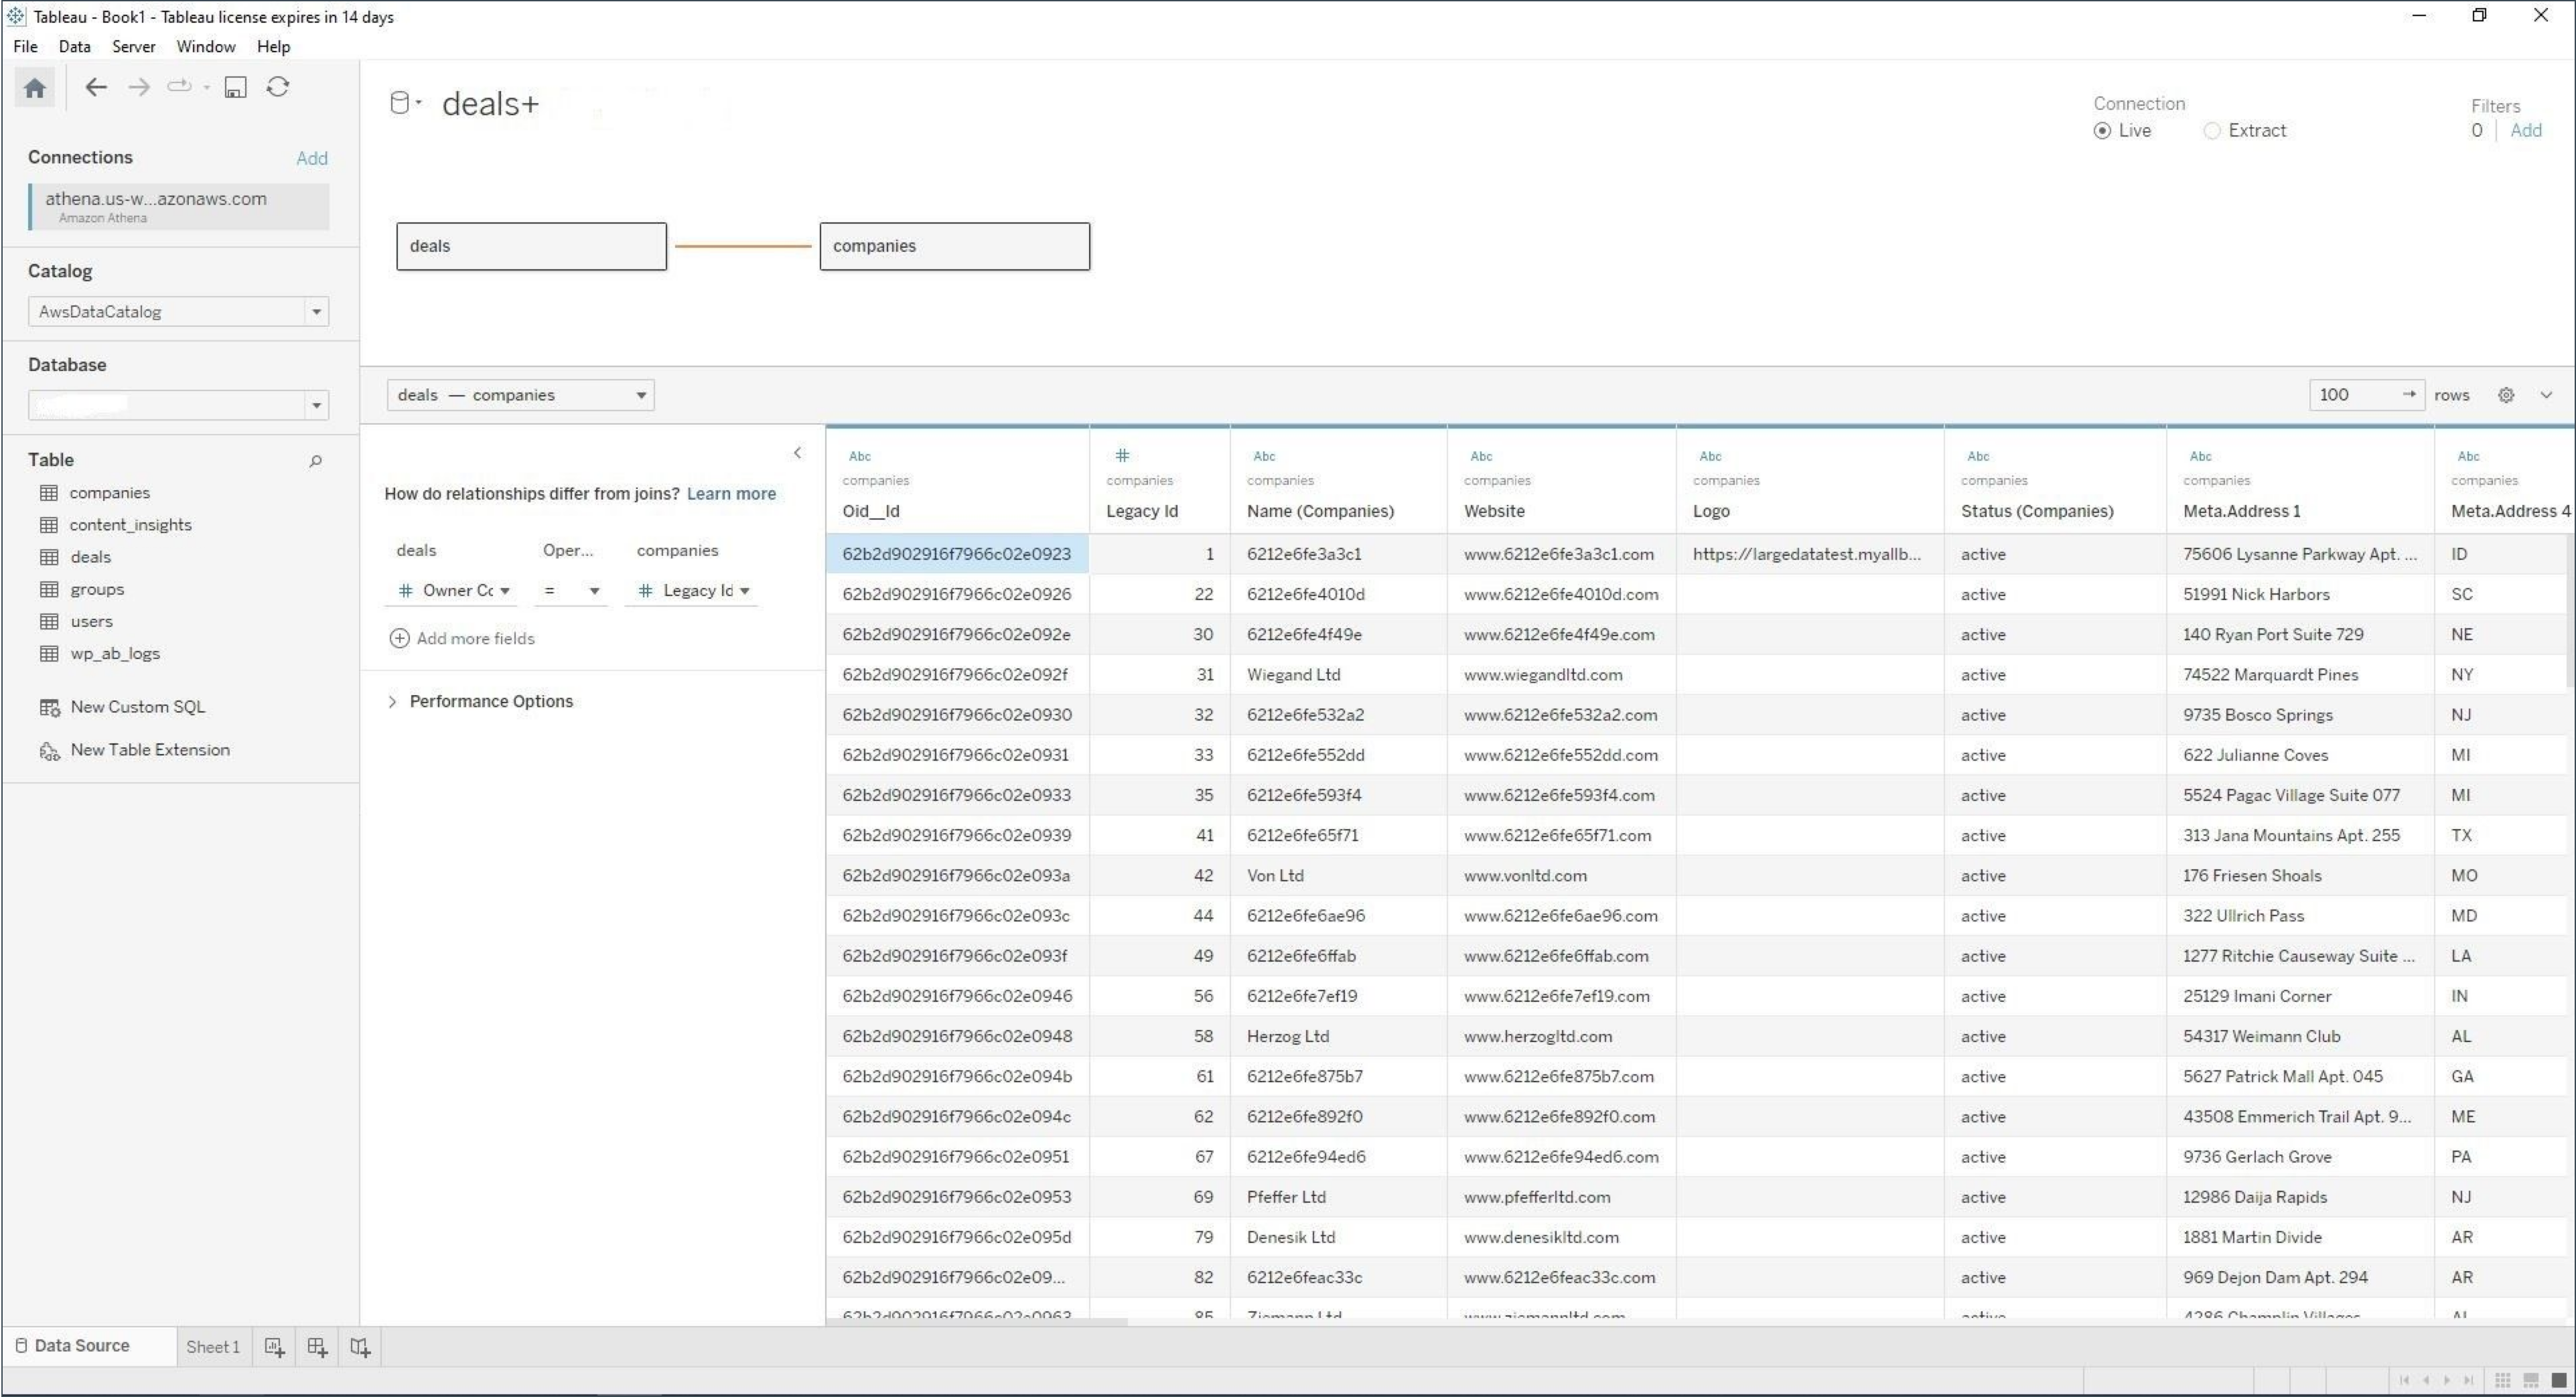Expand Performance Options
This screenshot has width=2576, height=1397.
(480, 702)
